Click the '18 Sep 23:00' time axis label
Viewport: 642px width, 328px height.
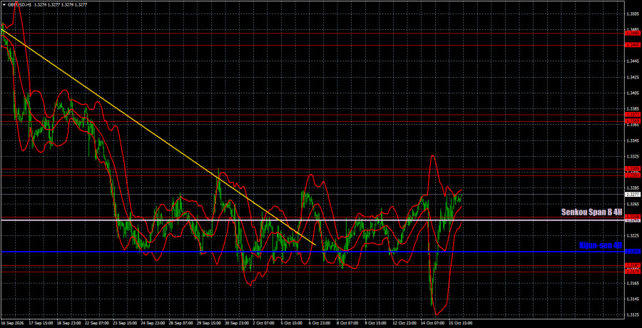coord(68,323)
